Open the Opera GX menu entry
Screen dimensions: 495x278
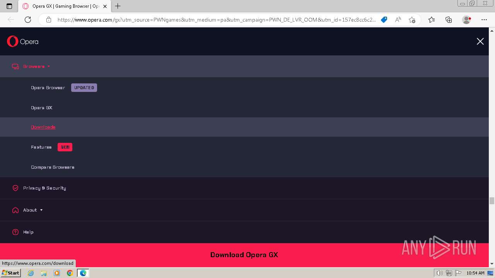tap(41, 108)
